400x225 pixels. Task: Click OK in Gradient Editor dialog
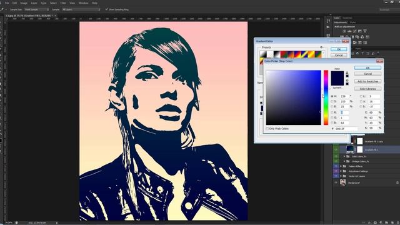click(339, 49)
